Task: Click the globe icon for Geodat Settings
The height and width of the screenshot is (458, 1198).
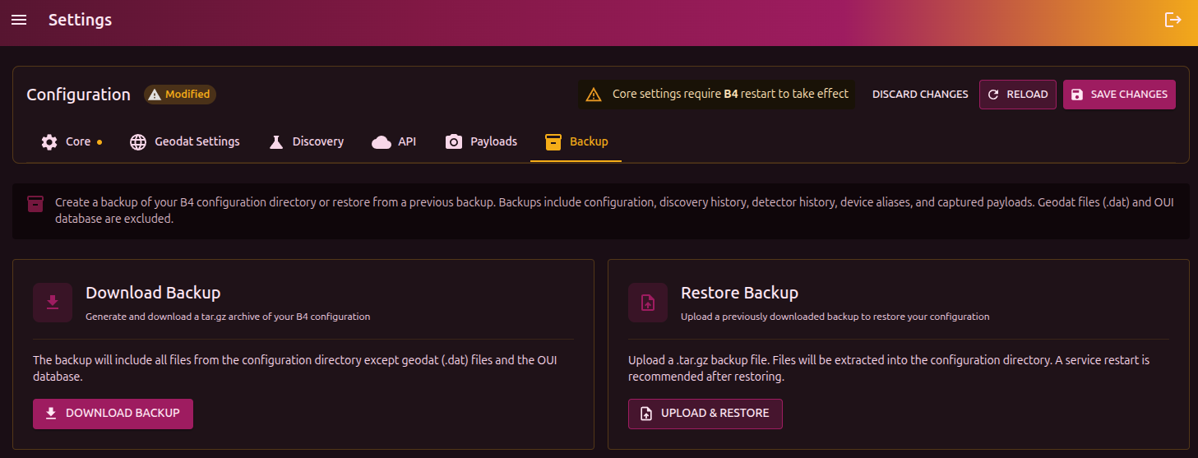Action: coord(138,141)
